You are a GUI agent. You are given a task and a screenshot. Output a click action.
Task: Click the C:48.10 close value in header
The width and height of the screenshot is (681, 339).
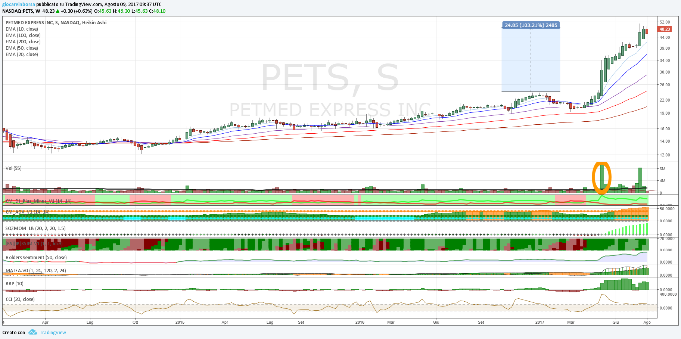click(157, 11)
